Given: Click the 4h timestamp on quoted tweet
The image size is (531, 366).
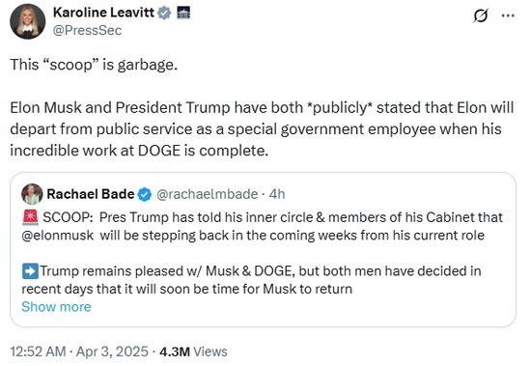Looking at the screenshot, I should coord(277,194).
